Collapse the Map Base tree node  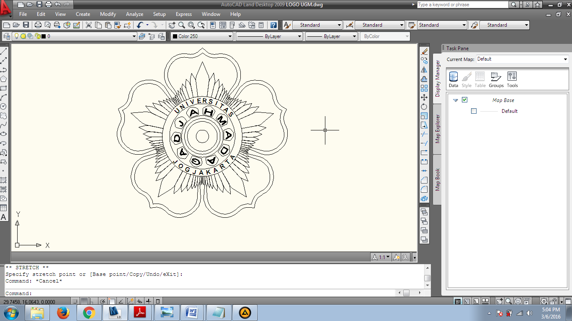click(456, 100)
